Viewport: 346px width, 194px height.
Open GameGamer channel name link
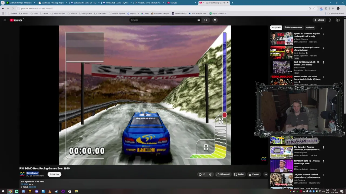[x=32, y=173]
